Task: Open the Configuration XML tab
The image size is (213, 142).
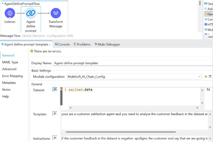Action: pyautogui.click(x=60, y=36)
